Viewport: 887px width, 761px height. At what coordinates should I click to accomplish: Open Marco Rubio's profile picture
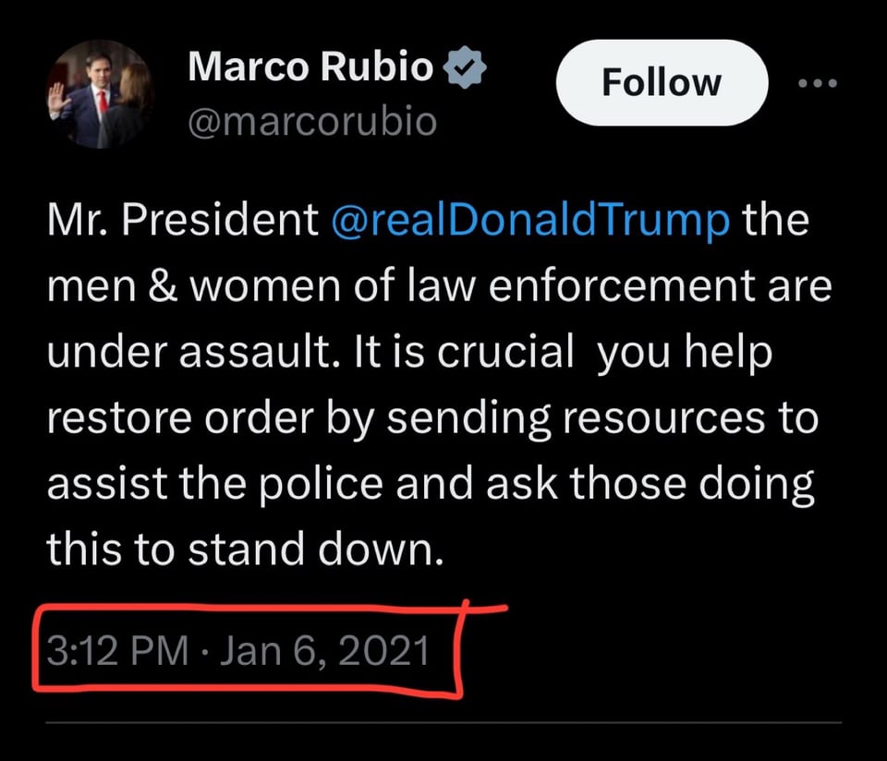[x=102, y=95]
